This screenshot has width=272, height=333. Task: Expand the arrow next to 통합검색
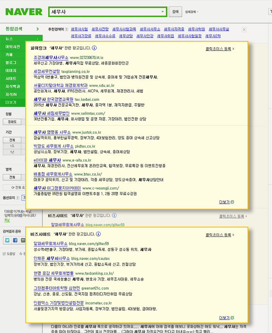pos(38,29)
